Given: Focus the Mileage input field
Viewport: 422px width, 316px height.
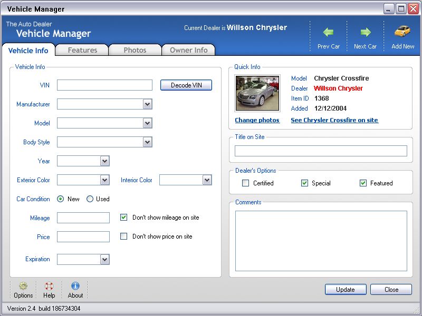Looking at the screenshot, I should 83,218.
